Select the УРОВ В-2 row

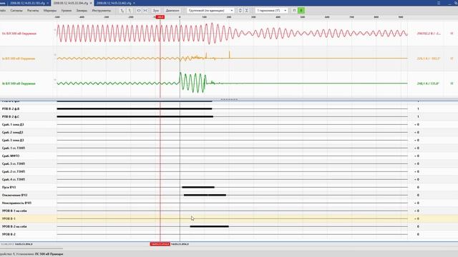pos(229,234)
